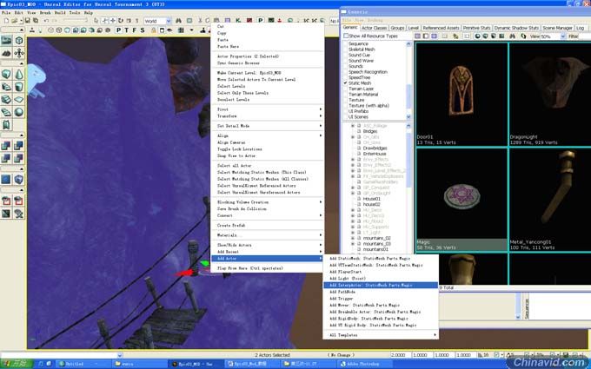Open Start button on taskbar

17,364
